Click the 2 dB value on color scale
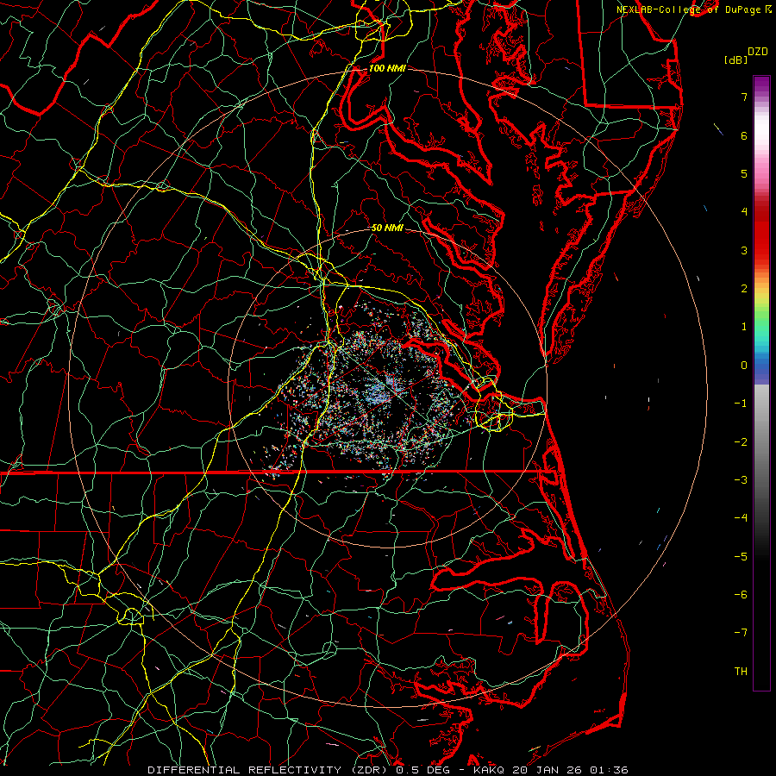 pyautogui.click(x=744, y=289)
